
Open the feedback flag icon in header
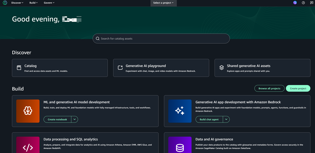[x=312, y=3]
